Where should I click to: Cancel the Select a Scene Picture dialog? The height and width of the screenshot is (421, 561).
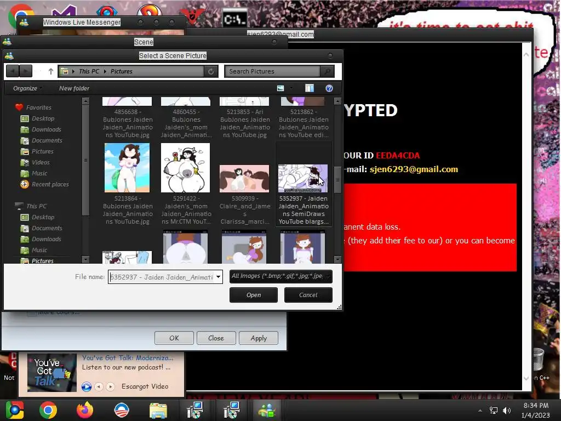pos(308,295)
